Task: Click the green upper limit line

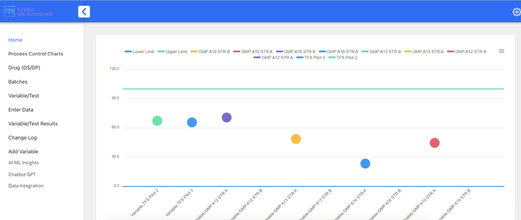Action: 313,89
